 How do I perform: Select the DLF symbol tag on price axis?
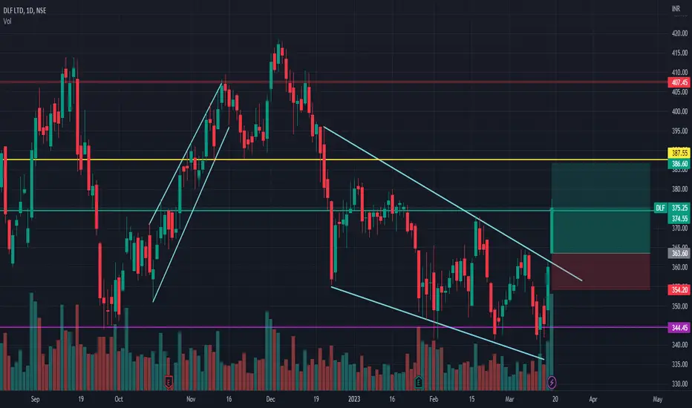[660, 208]
